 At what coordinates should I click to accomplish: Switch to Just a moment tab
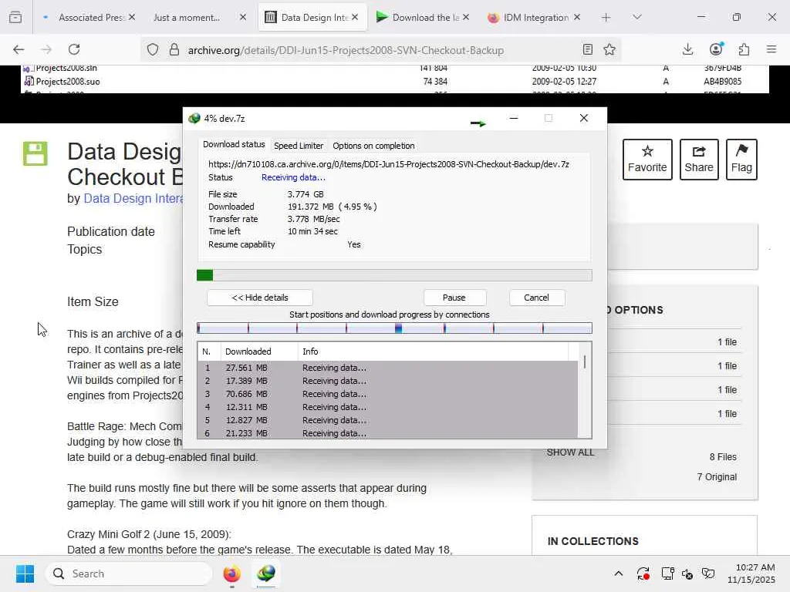(187, 18)
